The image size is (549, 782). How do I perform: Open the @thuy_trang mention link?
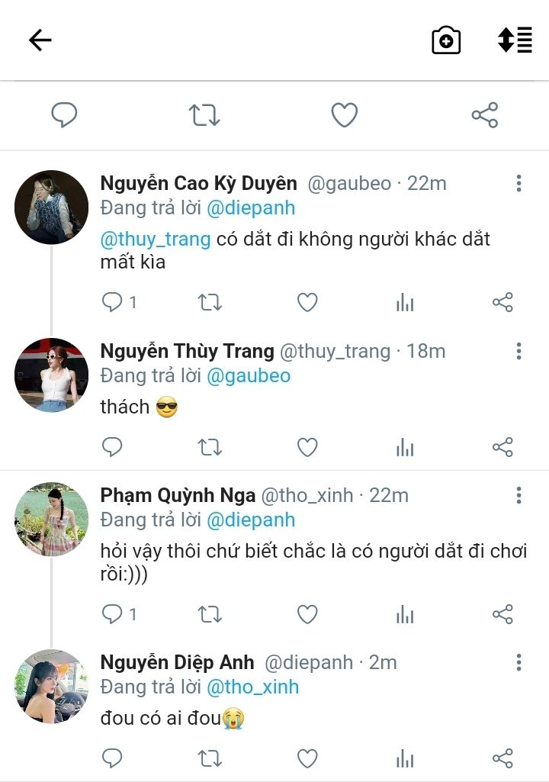156,239
